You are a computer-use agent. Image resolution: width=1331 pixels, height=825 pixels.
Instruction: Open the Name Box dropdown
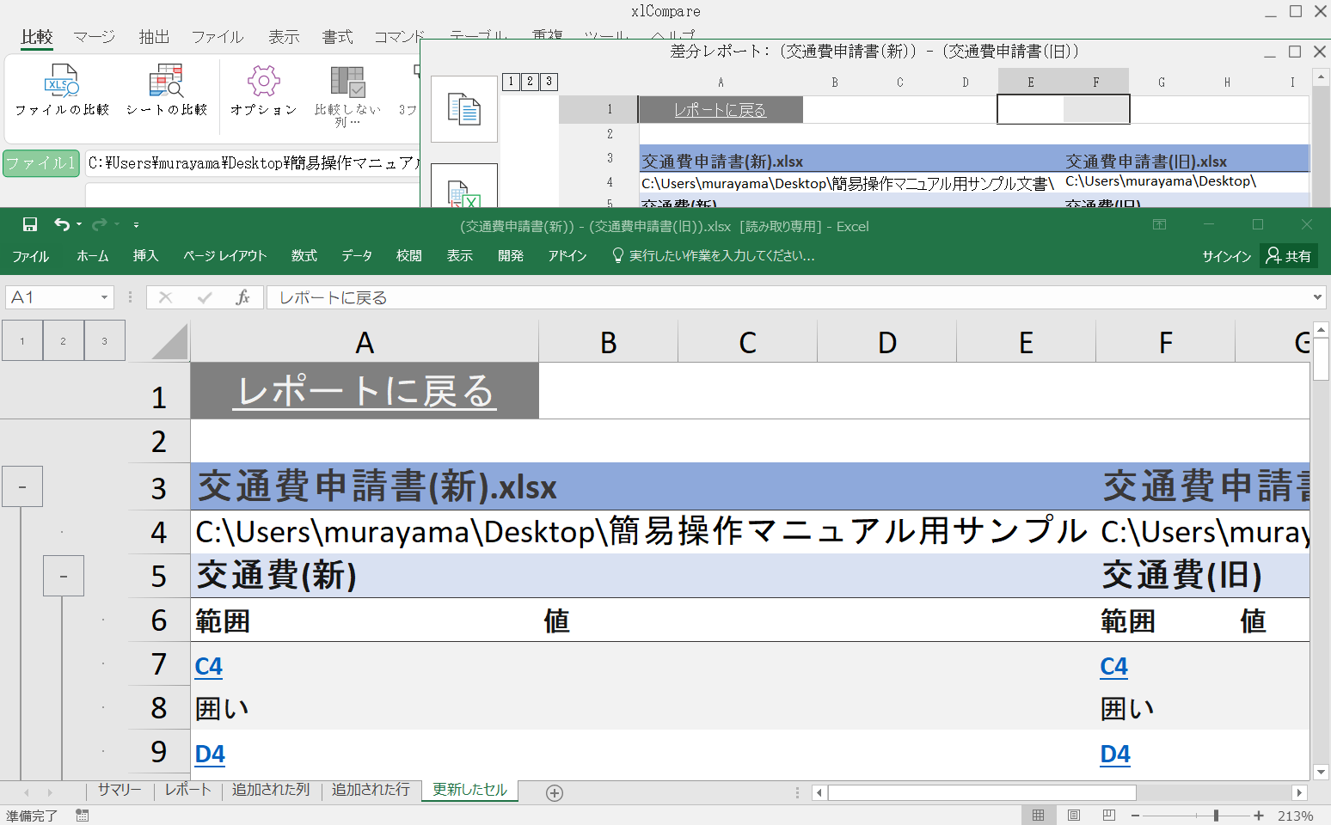coord(104,297)
